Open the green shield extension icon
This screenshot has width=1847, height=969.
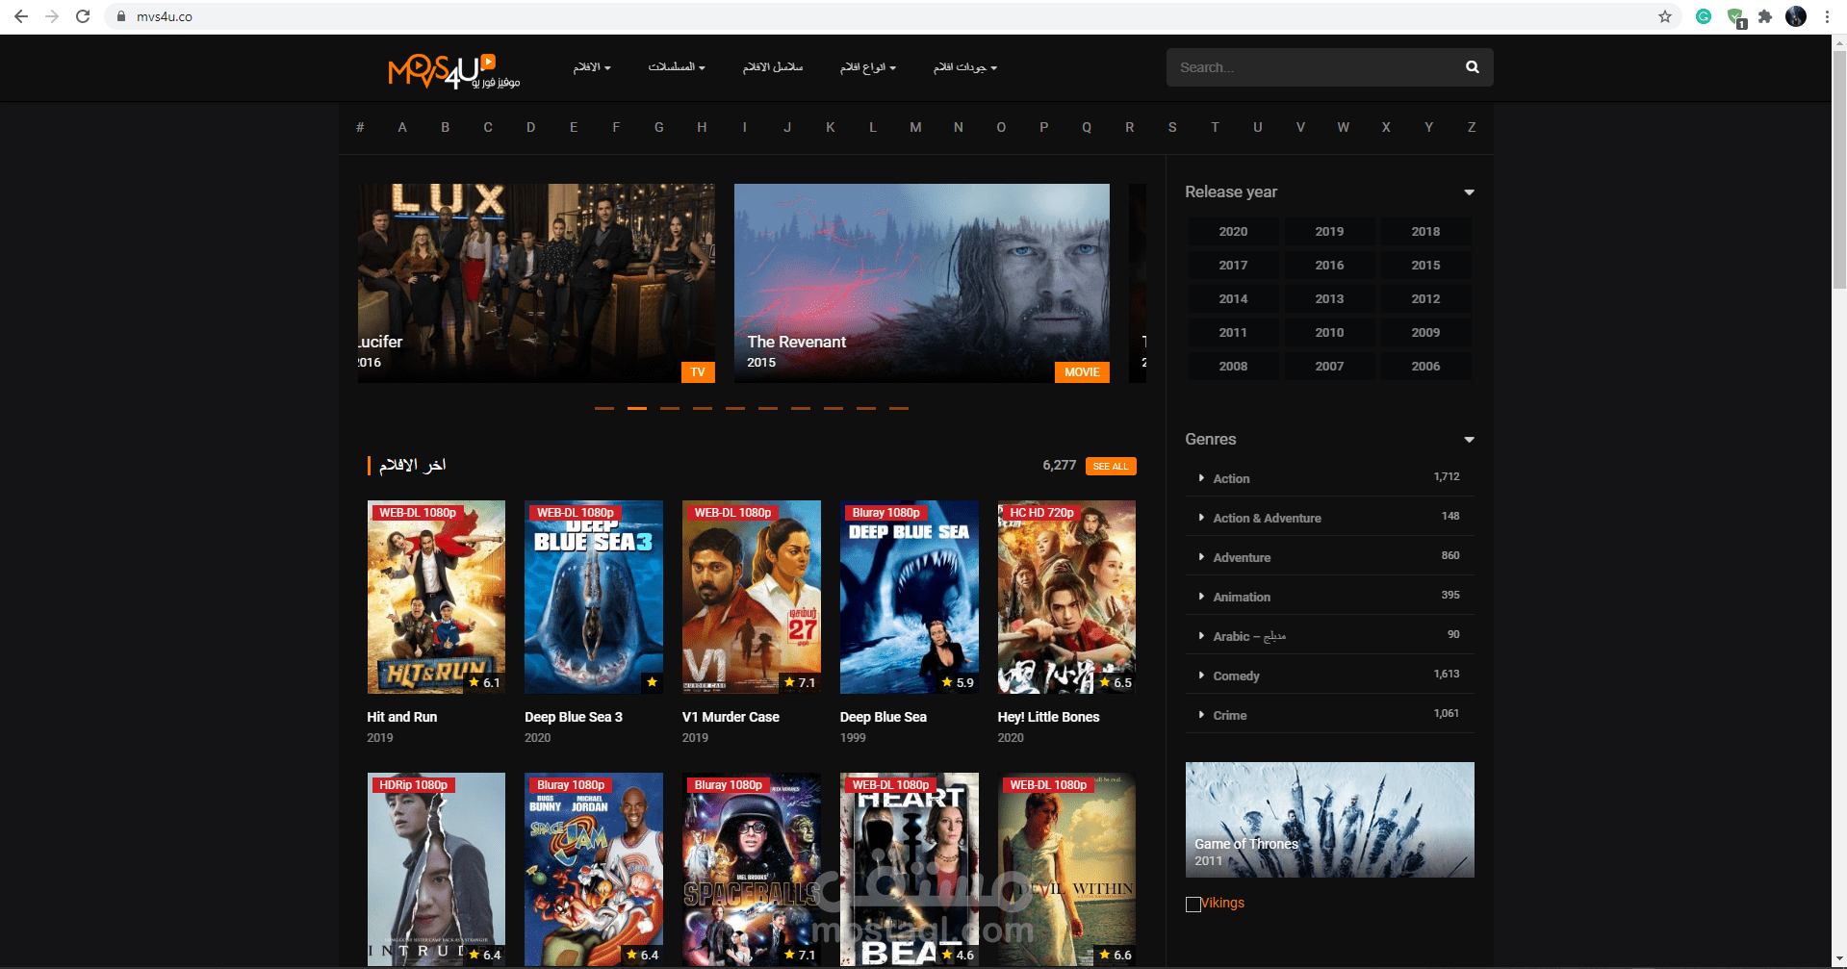click(1734, 17)
